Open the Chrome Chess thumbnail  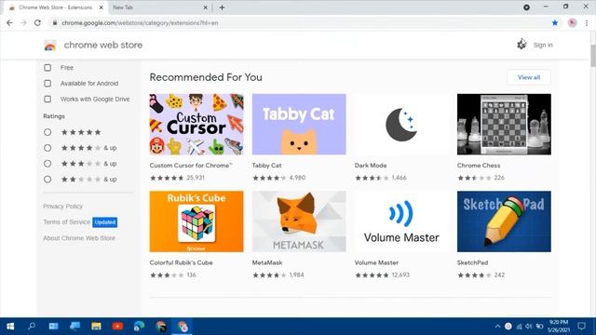pos(504,124)
